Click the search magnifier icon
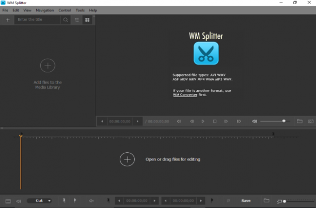 (66, 20)
